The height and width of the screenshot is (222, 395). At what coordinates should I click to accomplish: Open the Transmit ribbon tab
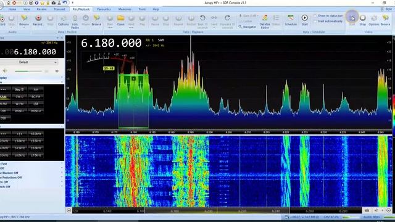pos(59,9)
